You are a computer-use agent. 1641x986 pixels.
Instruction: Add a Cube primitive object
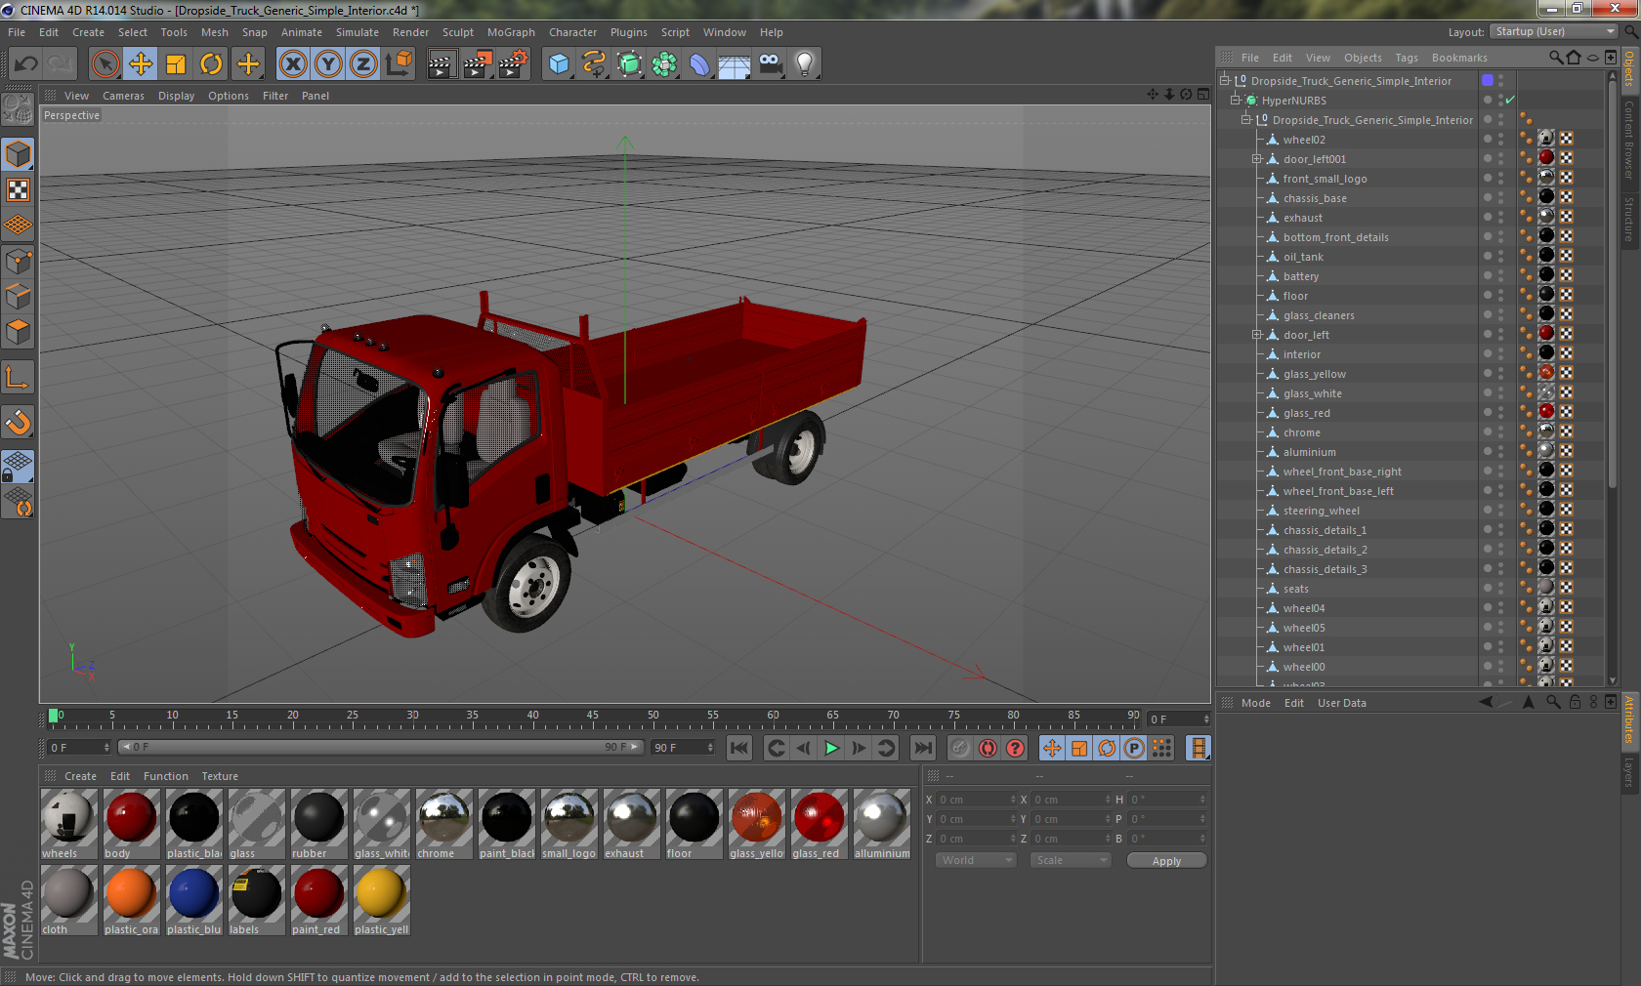coord(559,64)
